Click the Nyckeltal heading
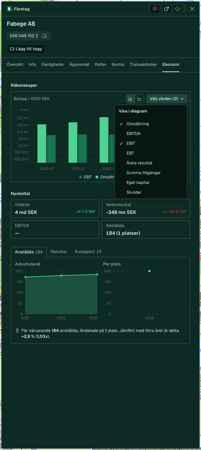 pos(20,194)
